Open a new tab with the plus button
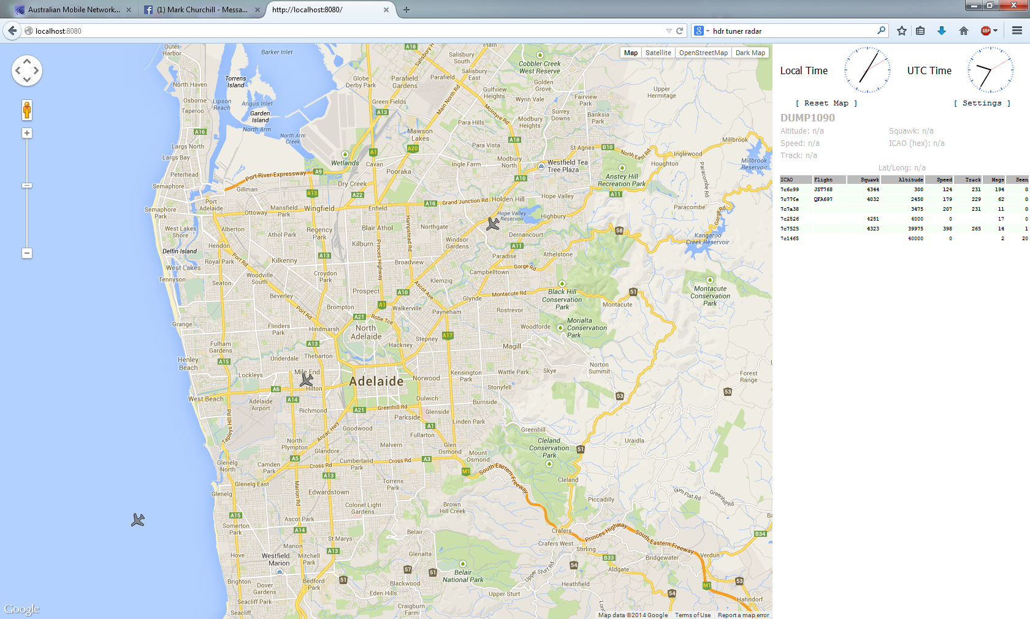 pos(406,10)
